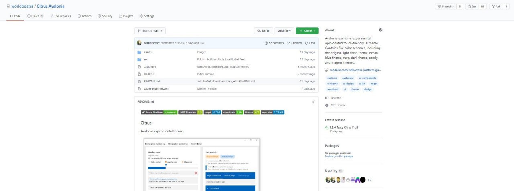View the 1 tag link
The width and height of the screenshot is (514, 191).
pos(310,43)
